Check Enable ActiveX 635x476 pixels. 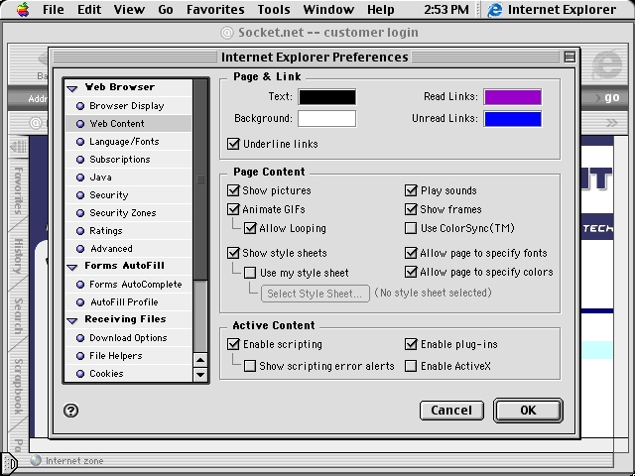coord(411,366)
